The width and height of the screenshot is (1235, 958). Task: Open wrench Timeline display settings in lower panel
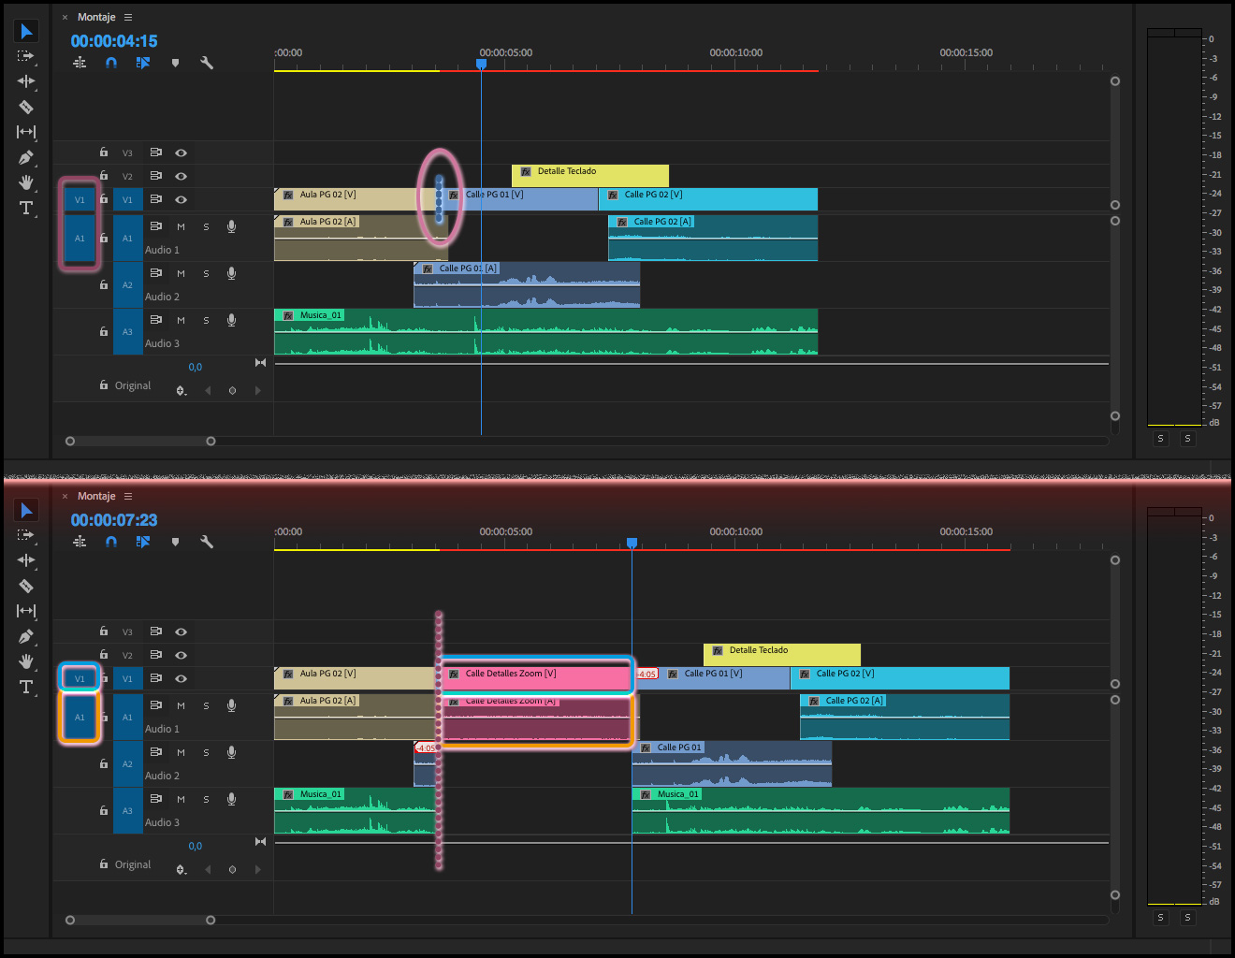tap(207, 542)
